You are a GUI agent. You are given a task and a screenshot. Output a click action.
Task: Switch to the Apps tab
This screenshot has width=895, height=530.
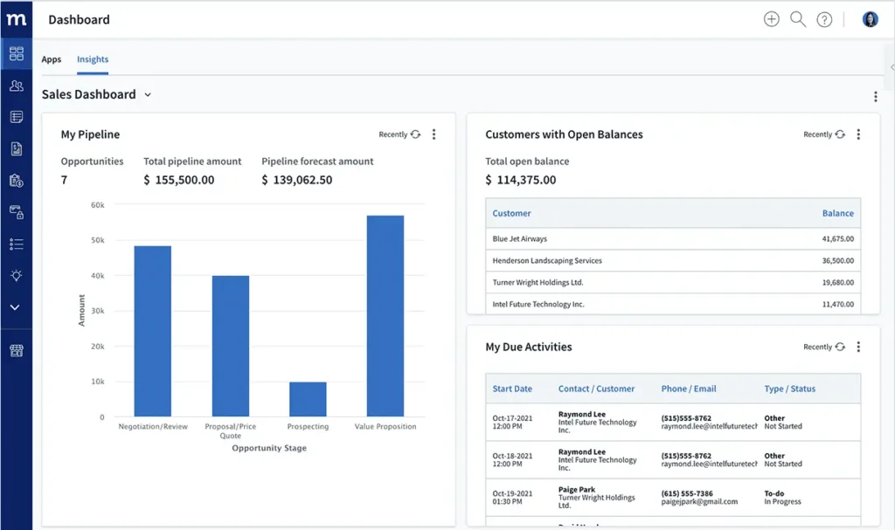[51, 59]
